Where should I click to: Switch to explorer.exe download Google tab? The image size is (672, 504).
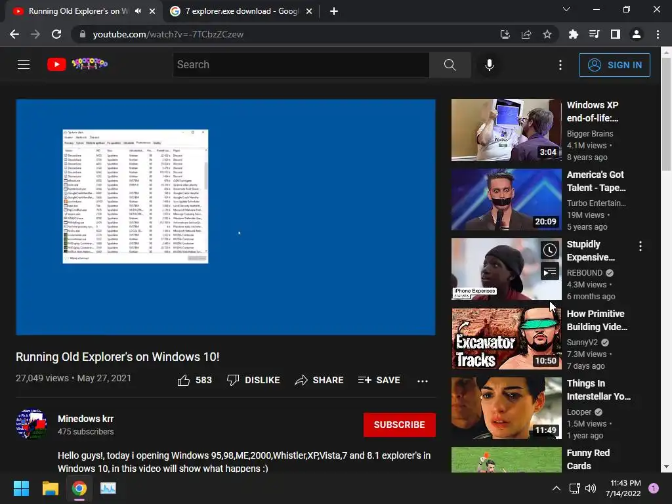241,11
